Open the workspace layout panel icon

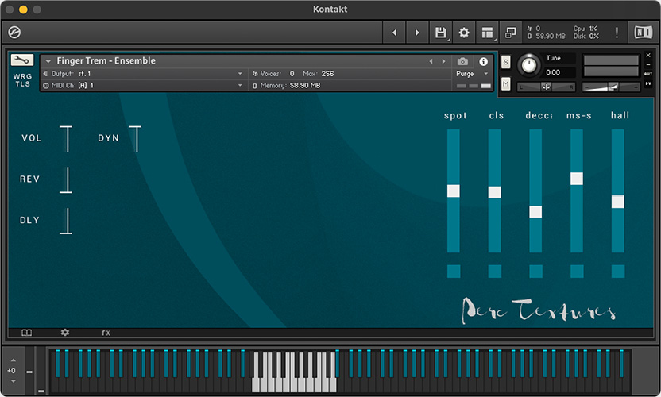[x=487, y=33]
